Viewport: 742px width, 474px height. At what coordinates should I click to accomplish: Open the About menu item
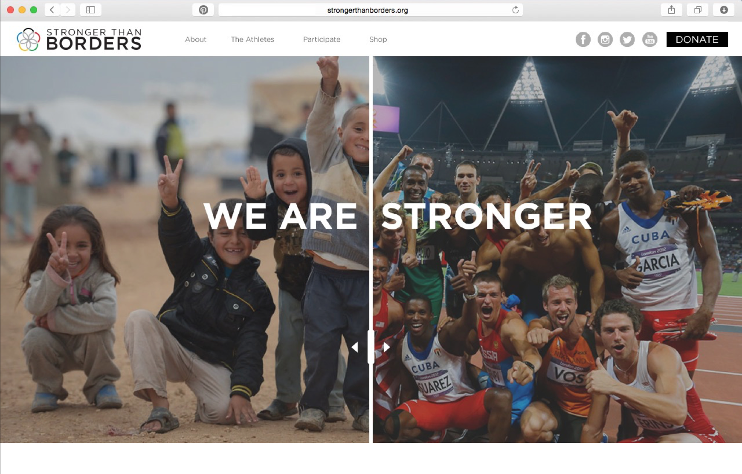point(196,39)
